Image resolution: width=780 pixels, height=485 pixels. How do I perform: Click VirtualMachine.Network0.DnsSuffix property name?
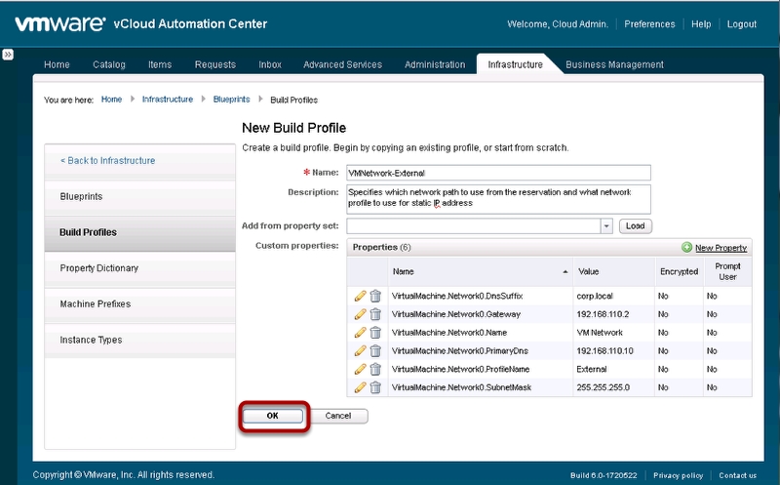click(x=457, y=296)
